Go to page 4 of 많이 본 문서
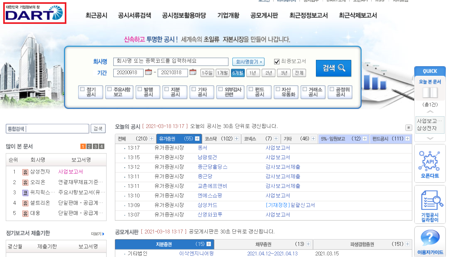This screenshot has height=257, width=449. click(x=101, y=146)
